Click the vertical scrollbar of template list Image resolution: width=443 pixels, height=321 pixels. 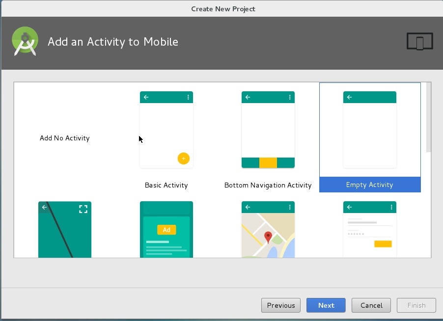click(428, 118)
